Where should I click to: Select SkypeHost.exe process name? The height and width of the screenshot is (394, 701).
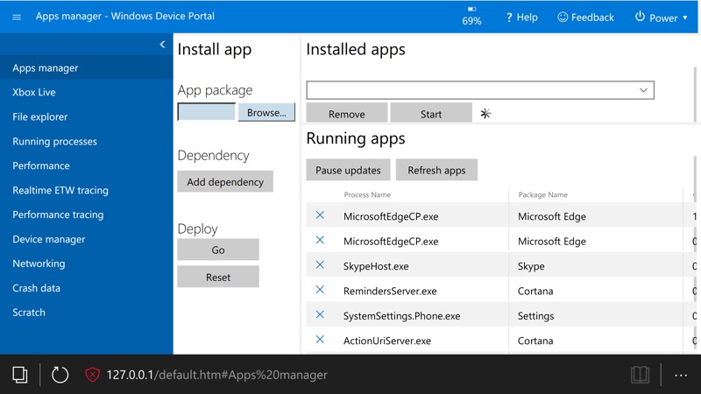coord(376,266)
